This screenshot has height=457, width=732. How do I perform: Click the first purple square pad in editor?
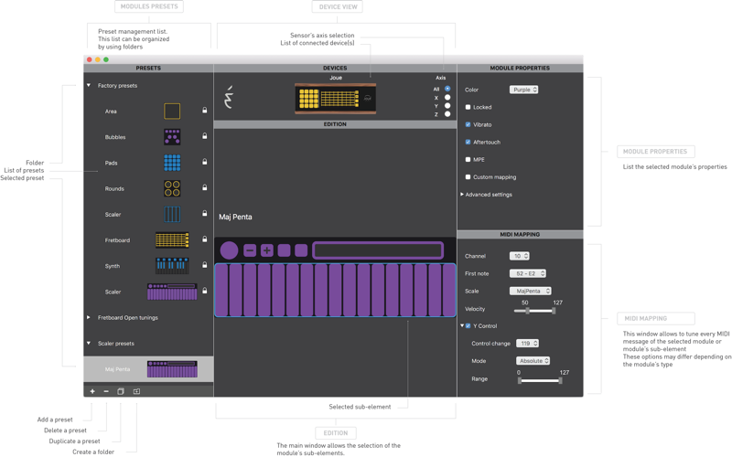[x=284, y=250]
